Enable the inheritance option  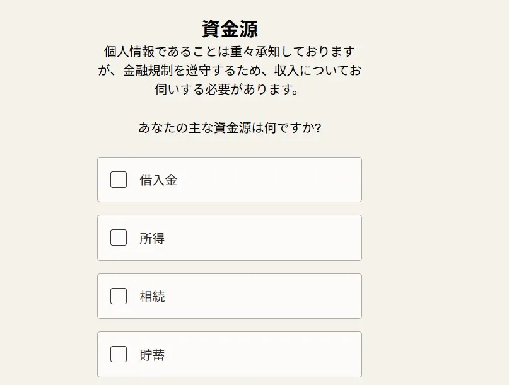click(x=118, y=296)
